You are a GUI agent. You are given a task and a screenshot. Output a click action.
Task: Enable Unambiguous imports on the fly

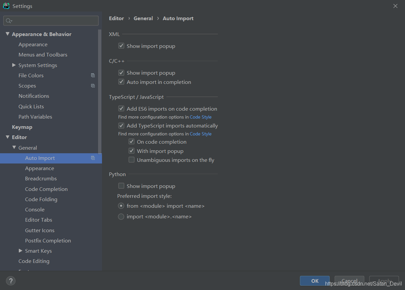pyautogui.click(x=132, y=160)
